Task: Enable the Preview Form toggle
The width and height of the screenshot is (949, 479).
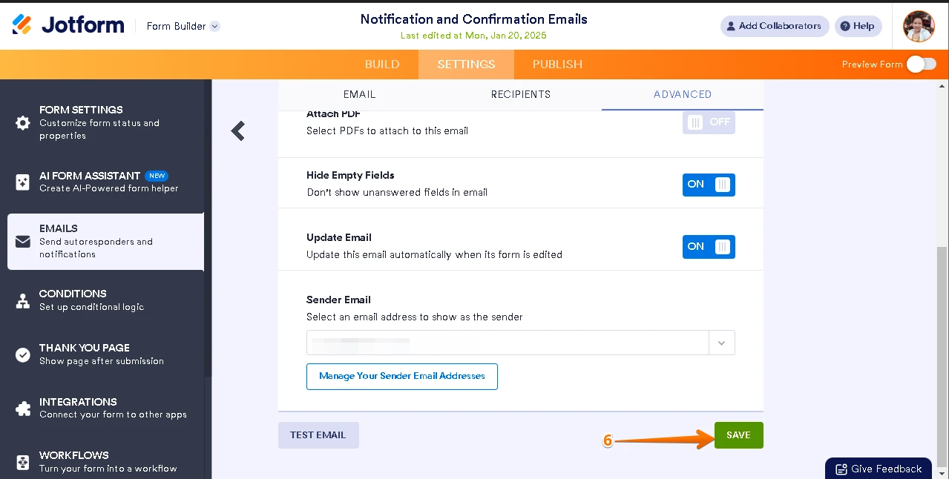Action: tap(921, 65)
